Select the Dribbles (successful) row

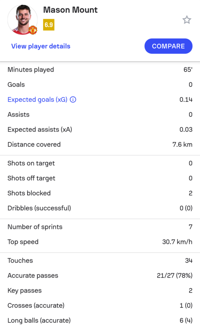coord(100,208)
